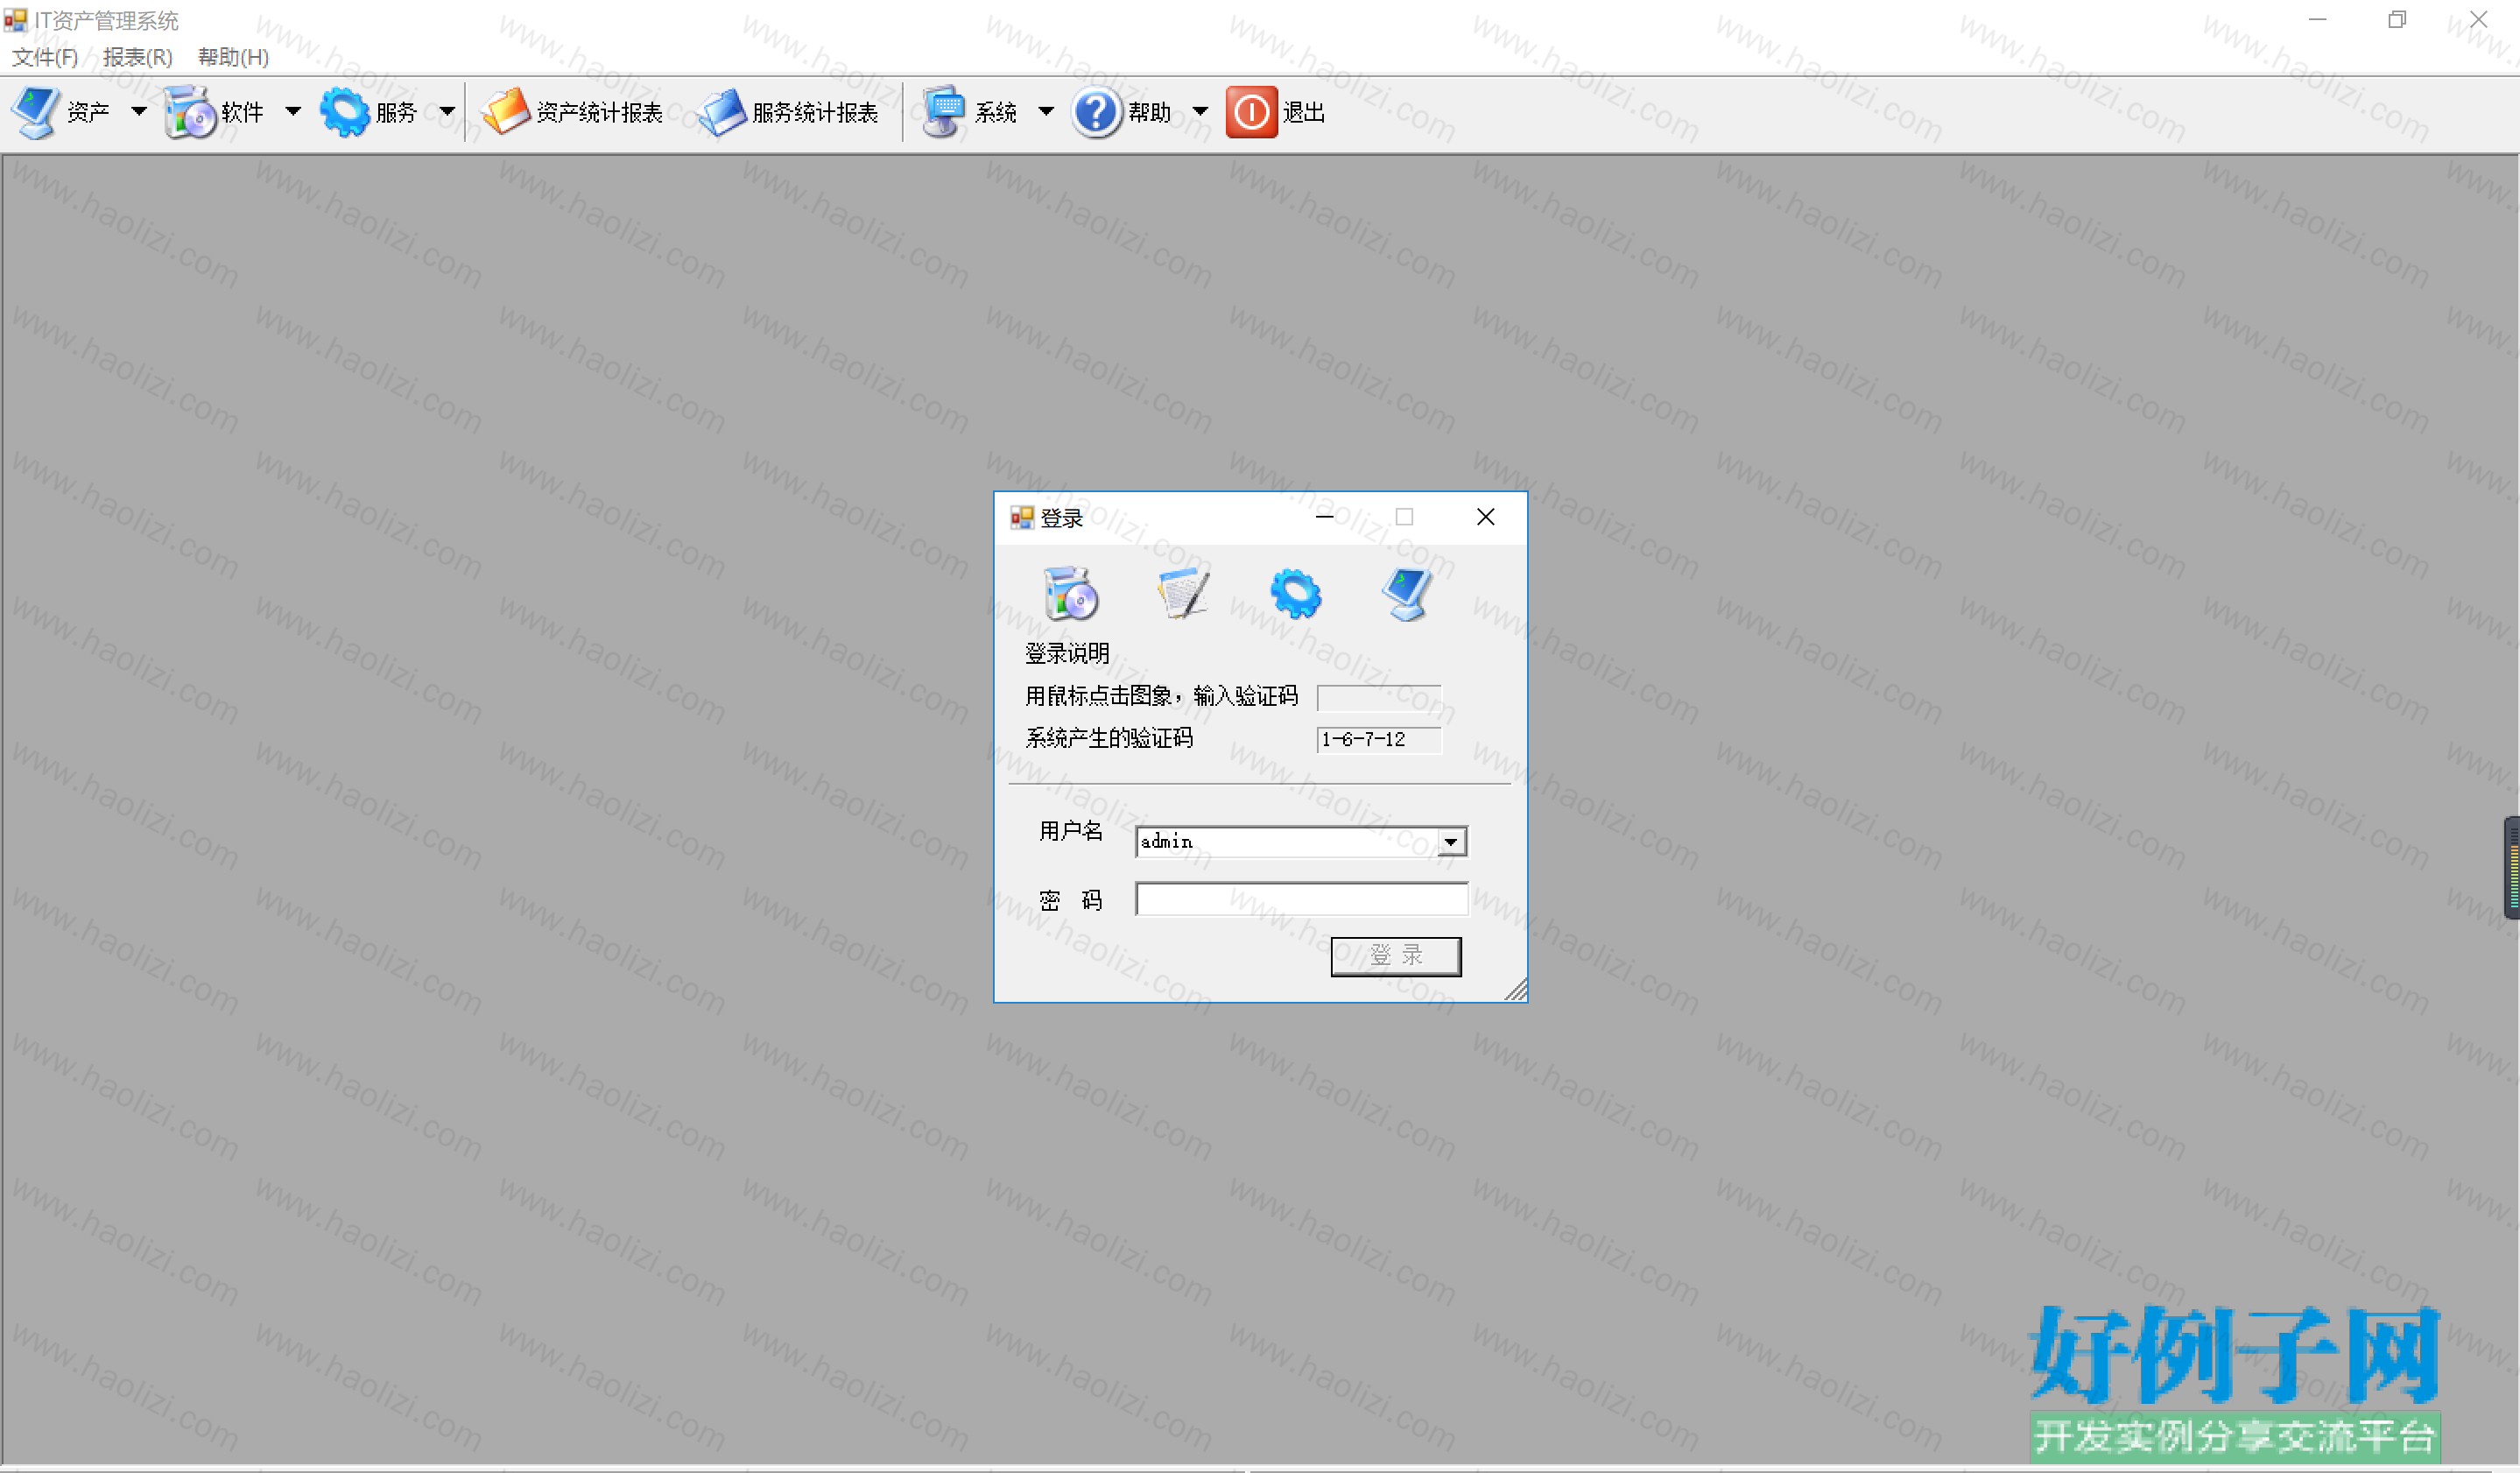Expand the 服务 toolbar dropdown arrow

pyautogui.click(x=447, y=112)
